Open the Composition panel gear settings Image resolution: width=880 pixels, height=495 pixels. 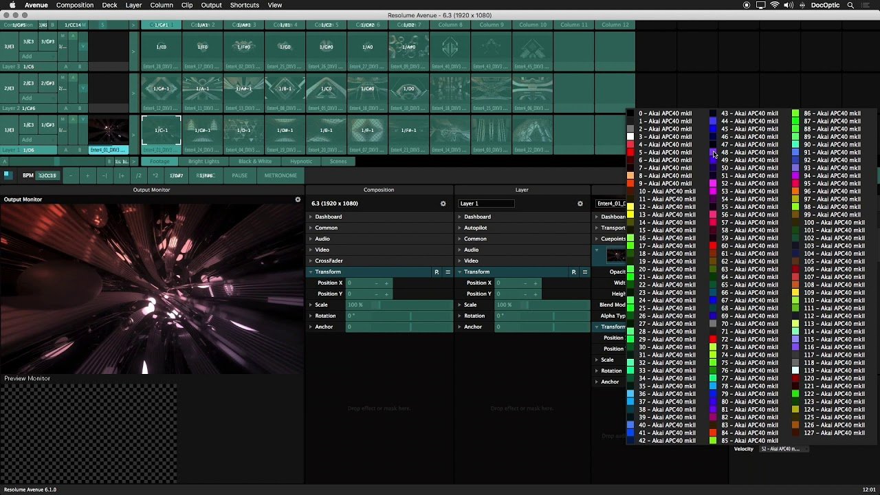443,203
